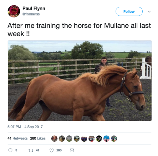Follow Paul Flynn
The height and width of the screenshot is (156, 158).
[129, 12]
